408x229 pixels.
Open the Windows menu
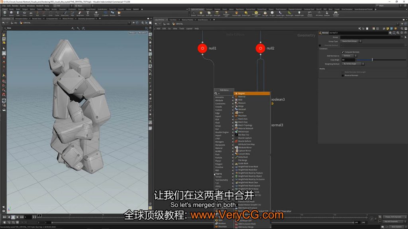31,6
